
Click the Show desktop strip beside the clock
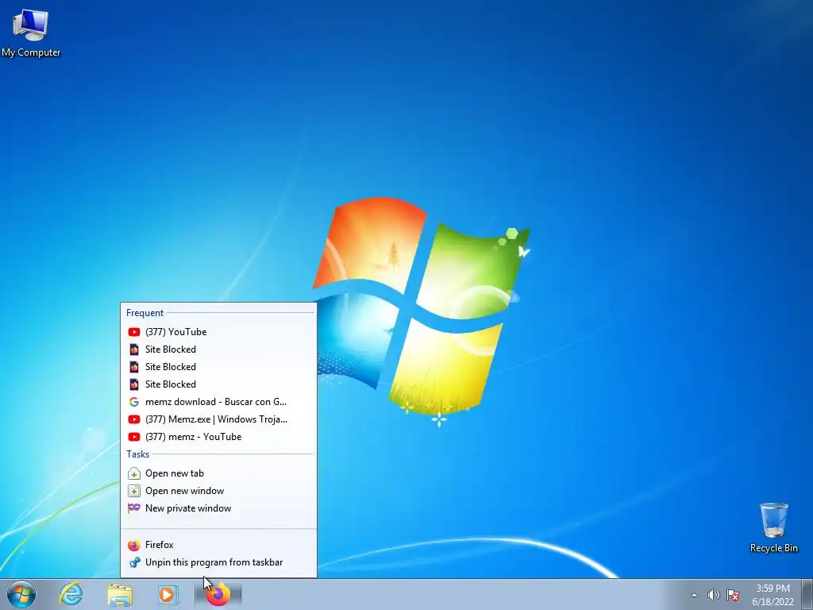coord(807,594)
